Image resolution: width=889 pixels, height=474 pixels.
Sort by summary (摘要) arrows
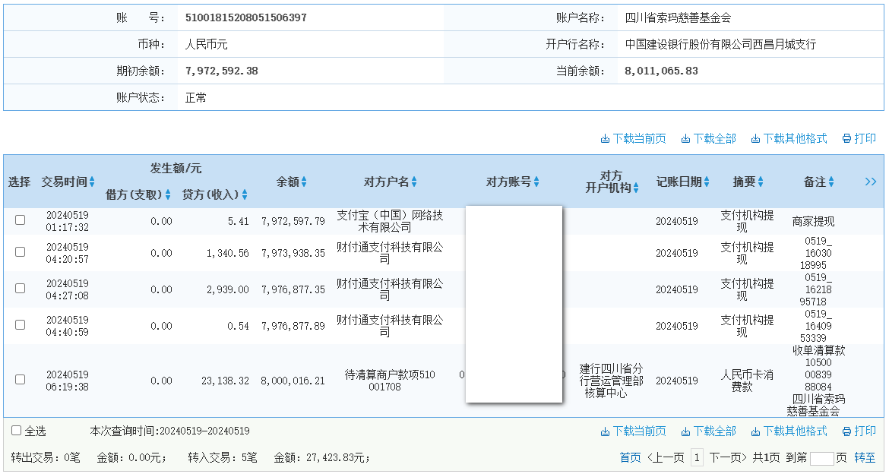(761, 182)
